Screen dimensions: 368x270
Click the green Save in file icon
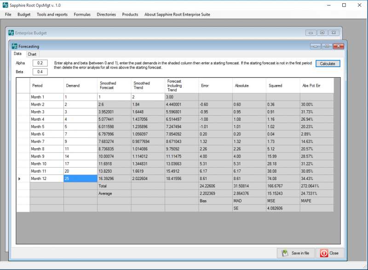tap(285, 253)
